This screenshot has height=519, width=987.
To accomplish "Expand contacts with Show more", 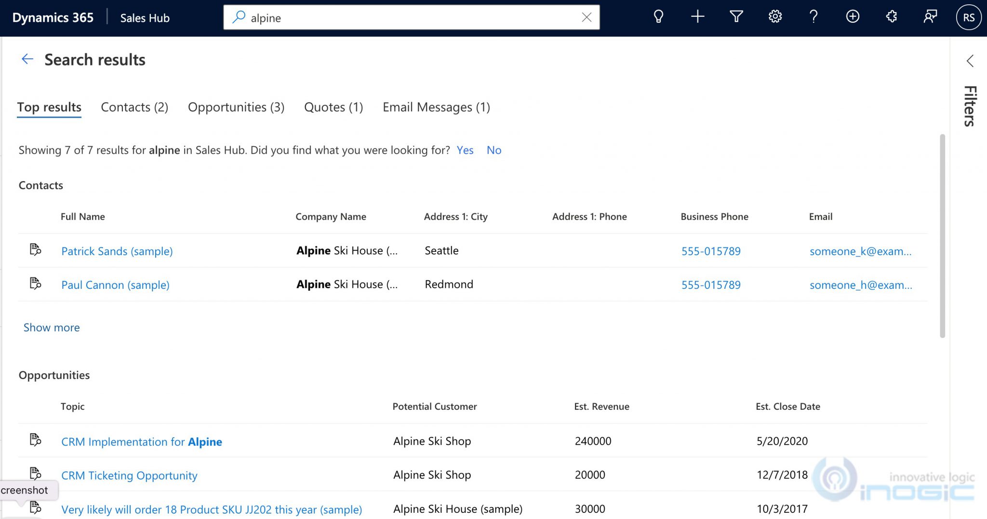I will pyautogui.click(x=51, y=327).
